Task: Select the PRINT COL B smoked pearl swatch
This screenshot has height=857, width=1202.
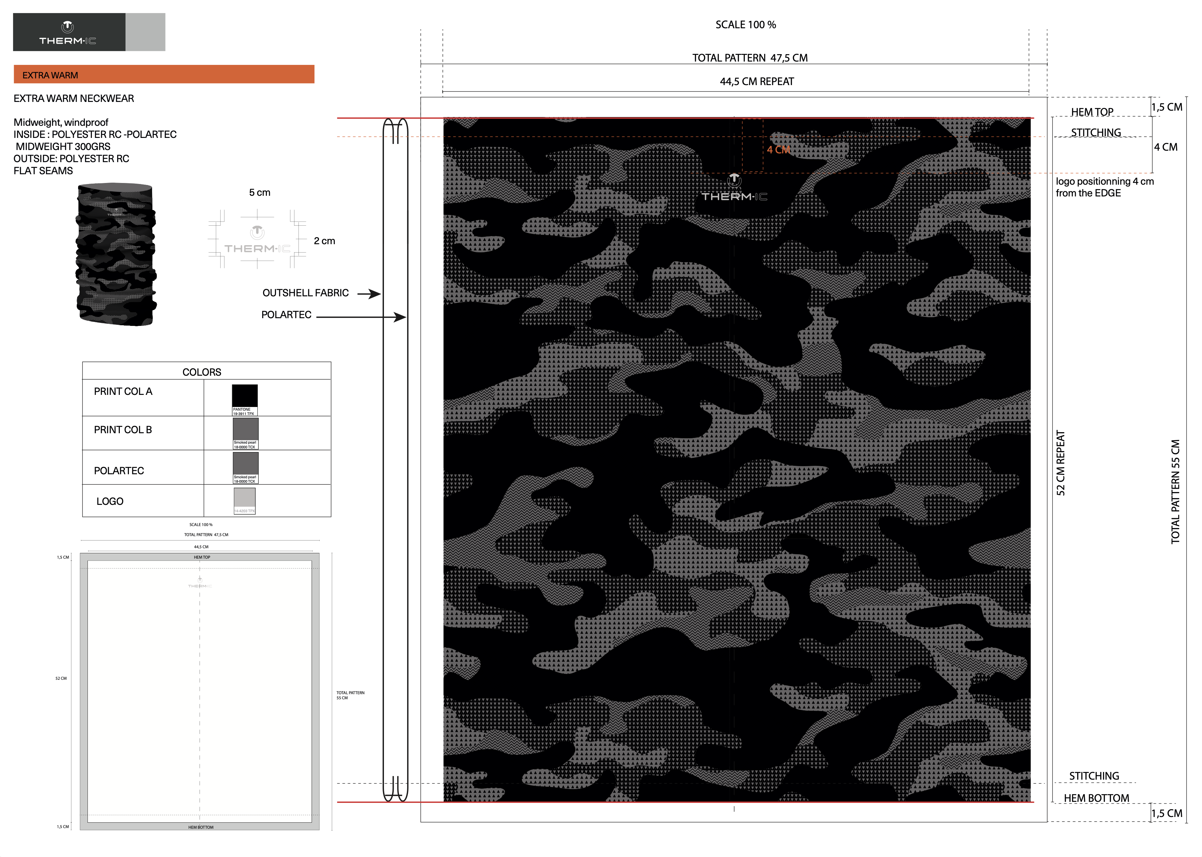Action: (245, 429)
